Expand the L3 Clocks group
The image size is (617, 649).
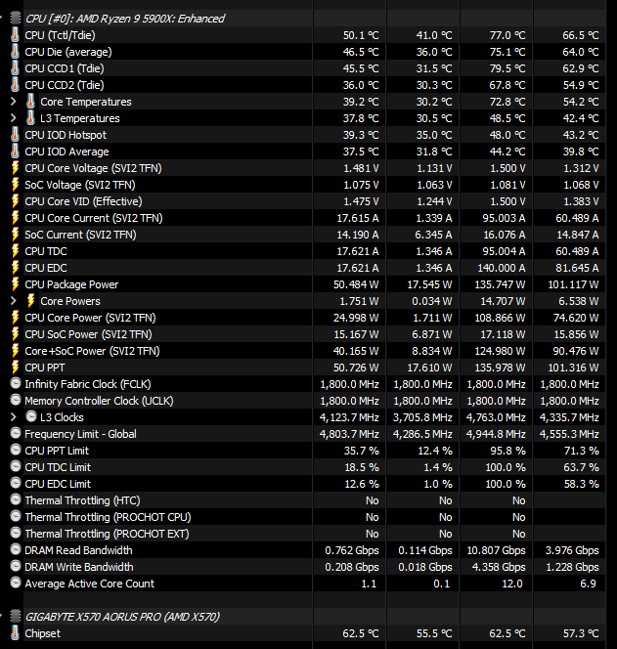click(x=14, y=416)
